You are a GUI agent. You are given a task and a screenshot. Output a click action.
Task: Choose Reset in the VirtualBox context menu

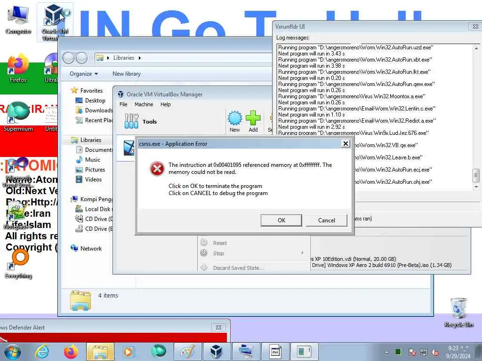coord(220,243)
